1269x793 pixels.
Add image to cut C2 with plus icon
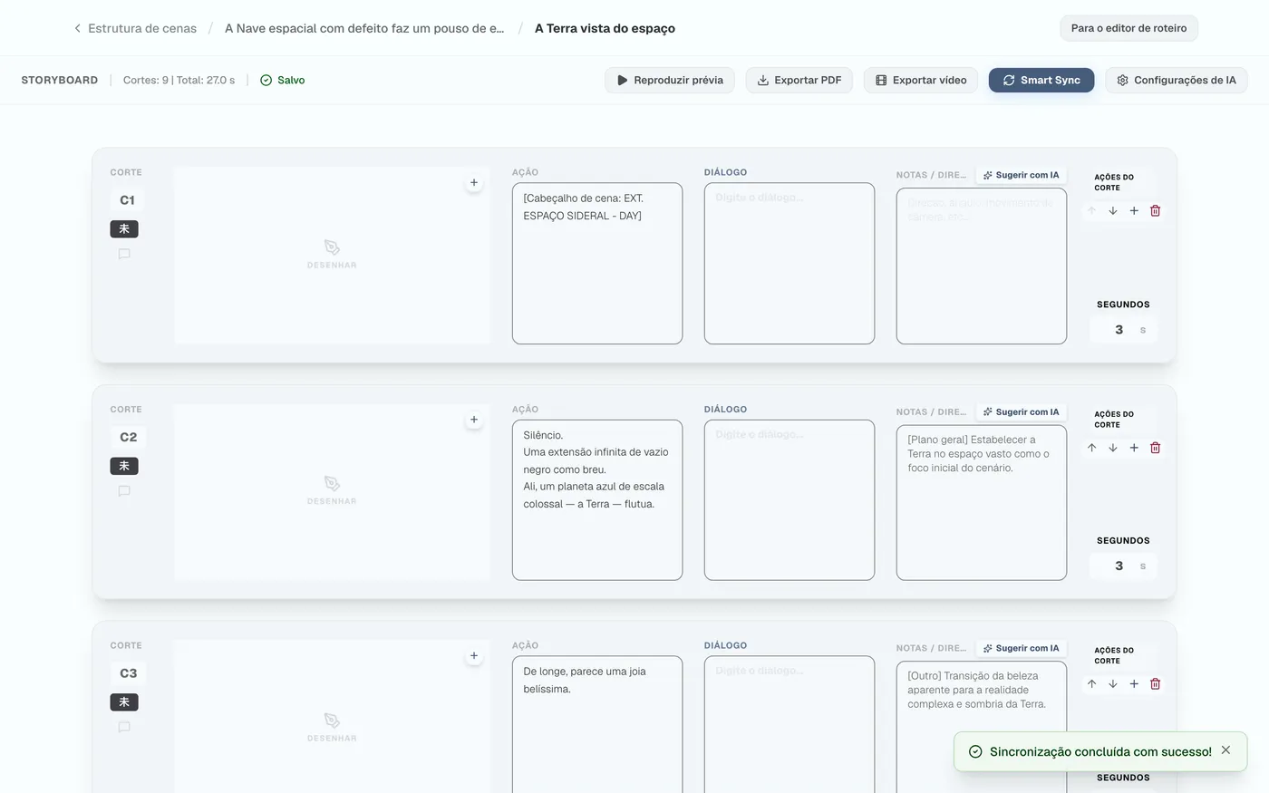point(474,420)
